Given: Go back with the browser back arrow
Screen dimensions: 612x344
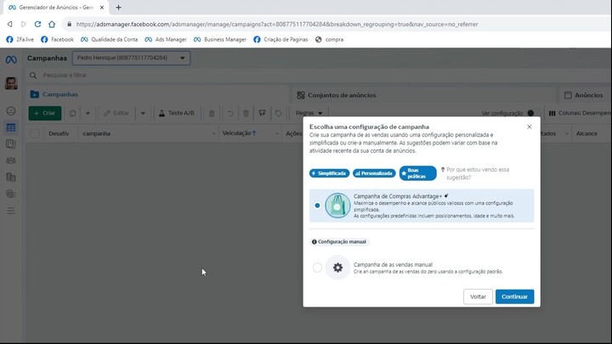Looking at the screenshot, I should (9, 24).
